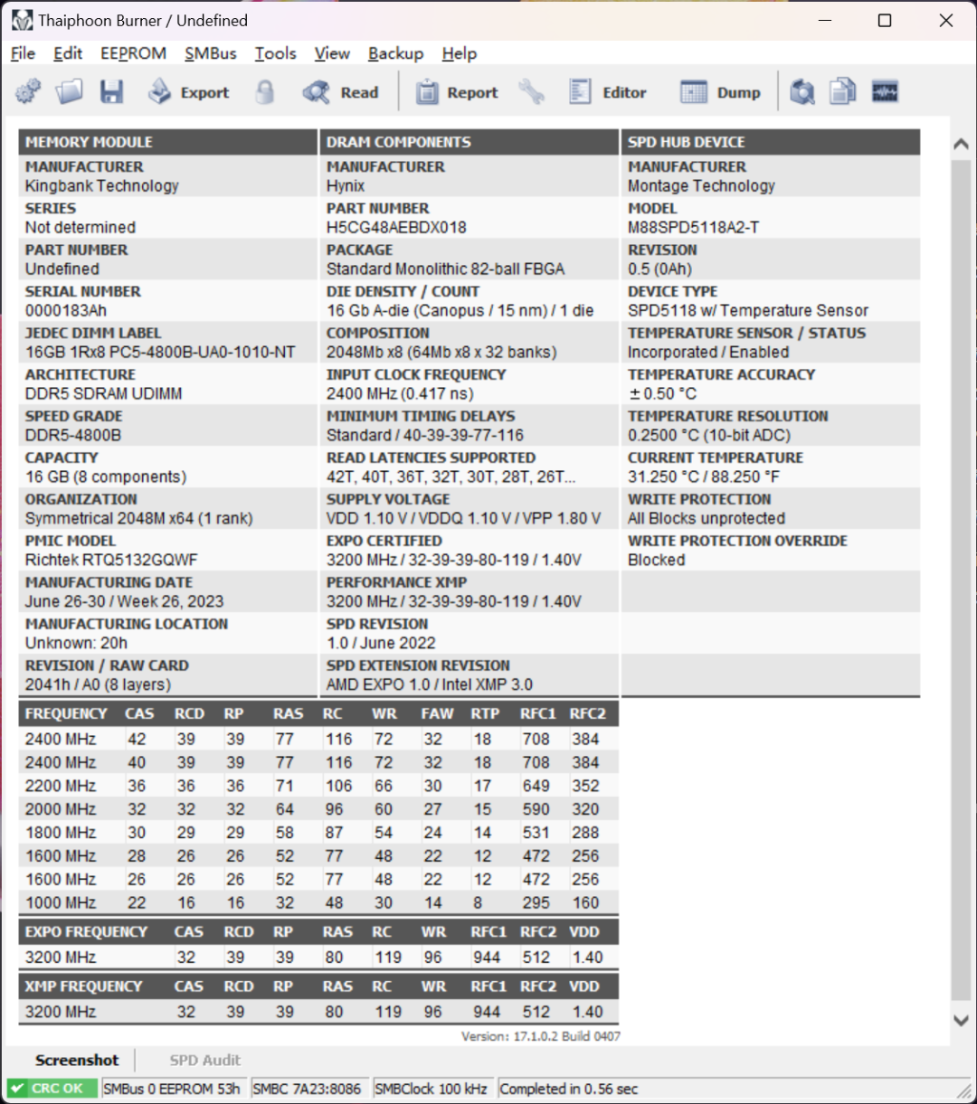Select current temperature 31.250 °C value
Image resolution: width=977 pixels, height=1104 pixels.
click(704, 477)
